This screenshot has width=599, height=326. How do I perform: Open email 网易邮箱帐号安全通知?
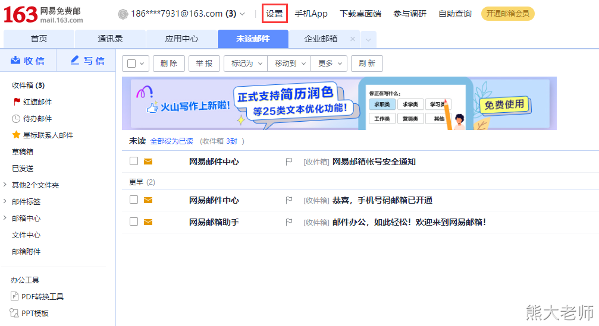[x=374, y=162]
